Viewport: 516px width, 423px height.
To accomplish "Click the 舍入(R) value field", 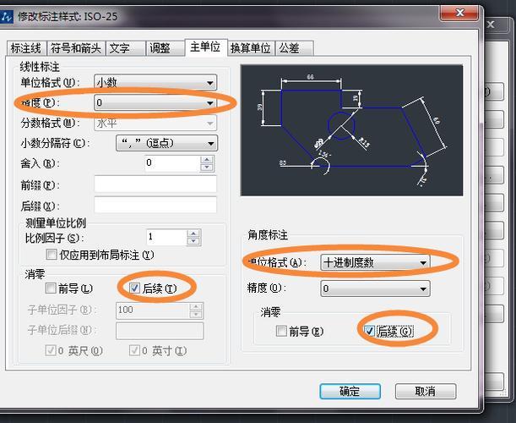I will pyautogui.click(x=171, y=163).
